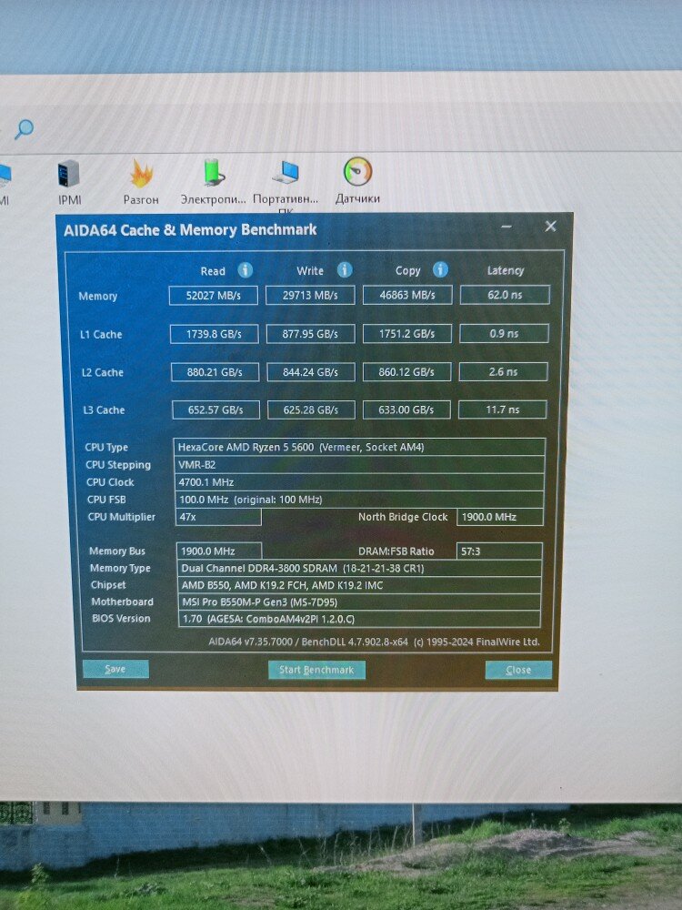This screenshot has height=910, width=682.
Task: Click the Save button
Action: (x=115, y=669)
